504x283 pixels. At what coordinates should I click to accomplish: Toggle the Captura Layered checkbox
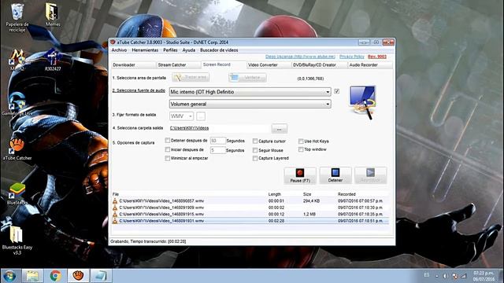255,158
